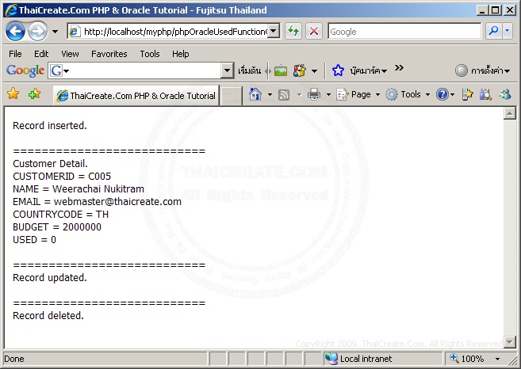Open the Thai Settings dropdown on Google toolbar
This screenshot has width=521, height=369.
[x=482, y=70]
